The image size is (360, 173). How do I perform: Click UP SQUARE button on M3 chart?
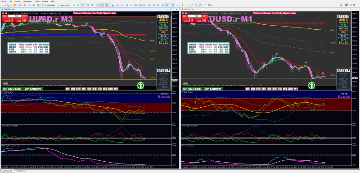[x=12, y=89]
